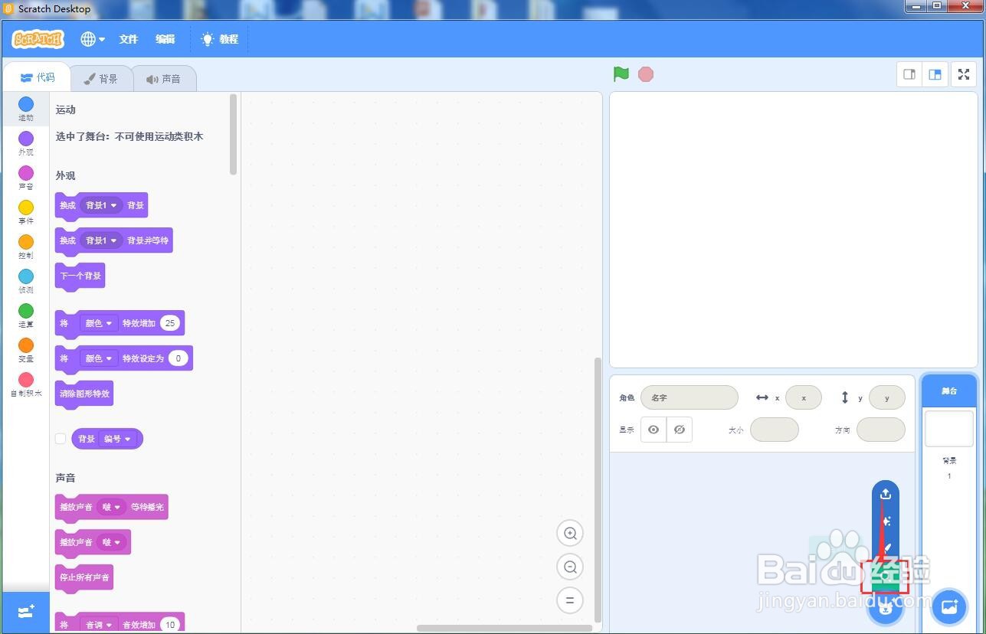Hide the sprite with crossed-eye icon
Image resolution: width=986 pixels, height=634 pixels.
pos(680,430)
